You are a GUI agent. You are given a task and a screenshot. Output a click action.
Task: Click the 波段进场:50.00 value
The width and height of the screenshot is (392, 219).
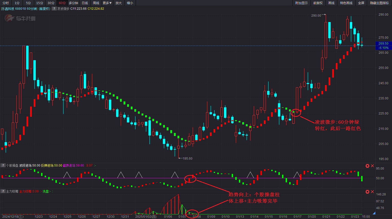[30, 165]
